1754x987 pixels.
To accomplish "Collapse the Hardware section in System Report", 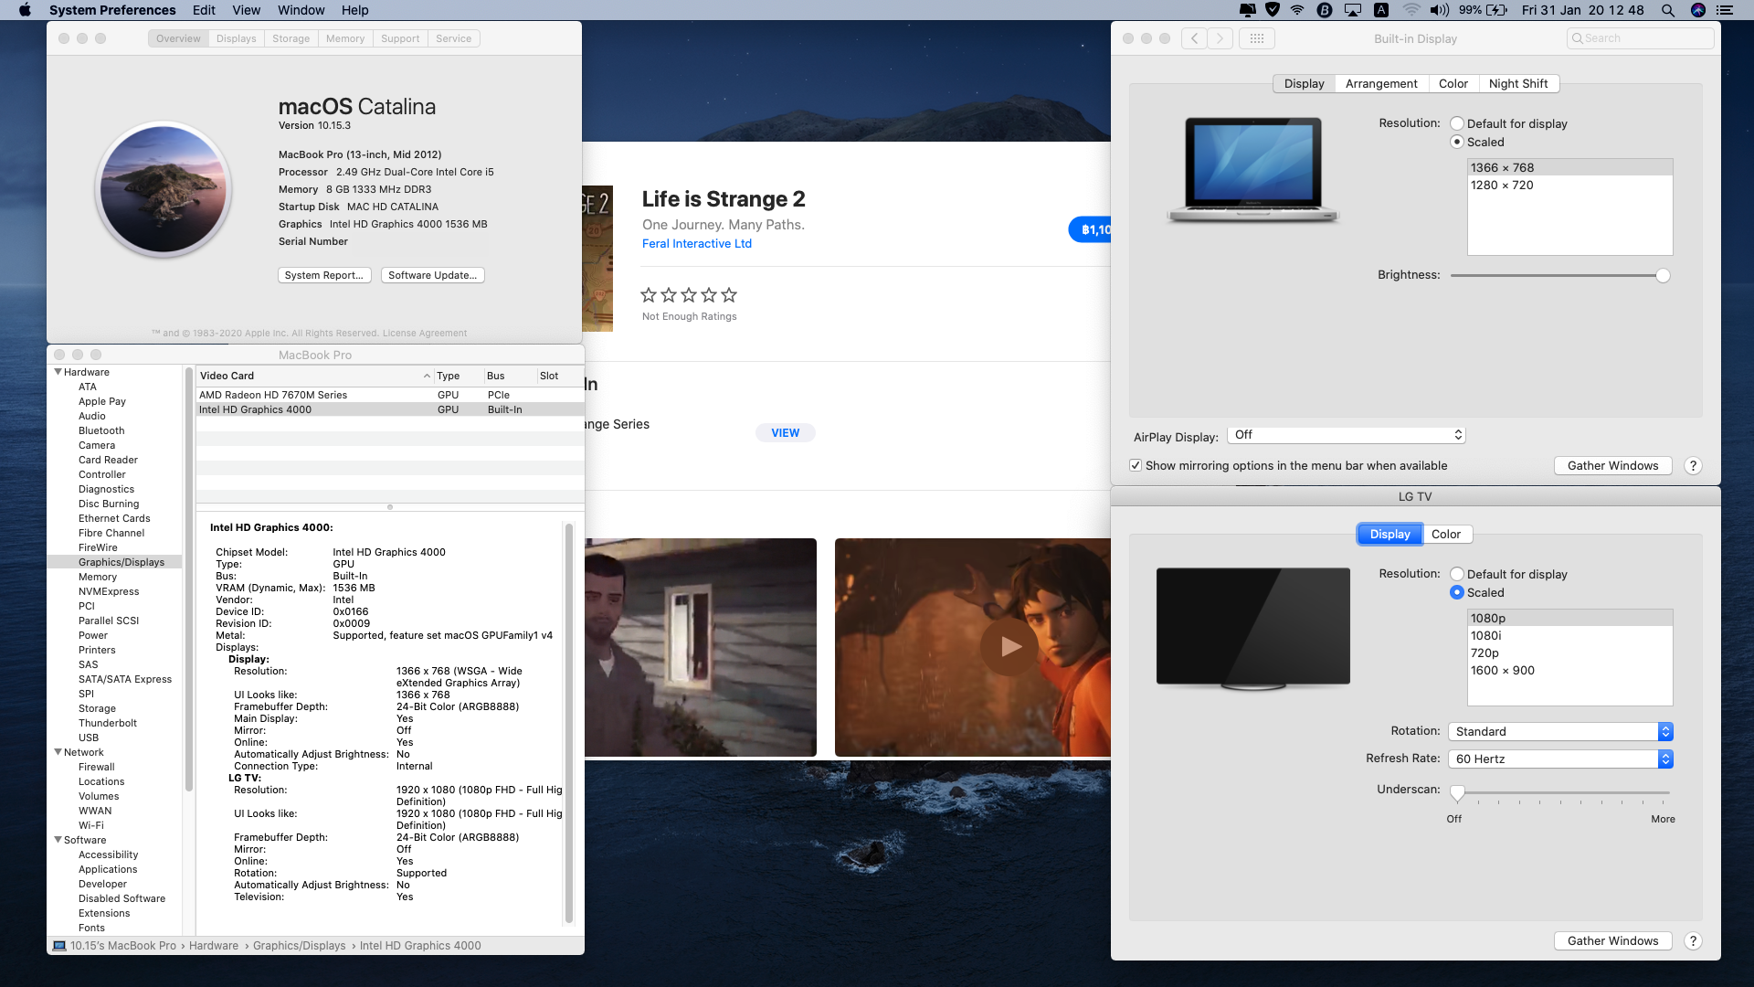I will 58,372.
